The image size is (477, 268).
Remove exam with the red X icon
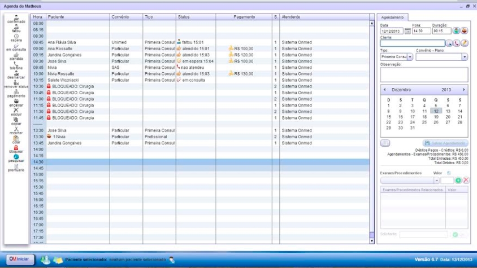tap(466, 181)
